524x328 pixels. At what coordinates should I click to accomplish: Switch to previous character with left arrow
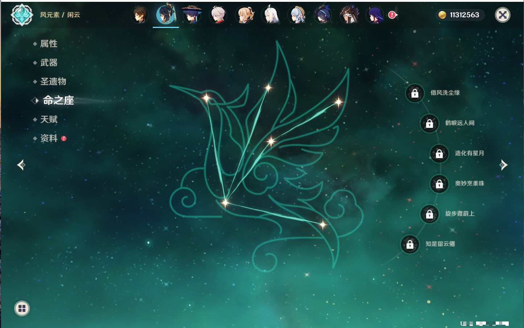[21, 165]
